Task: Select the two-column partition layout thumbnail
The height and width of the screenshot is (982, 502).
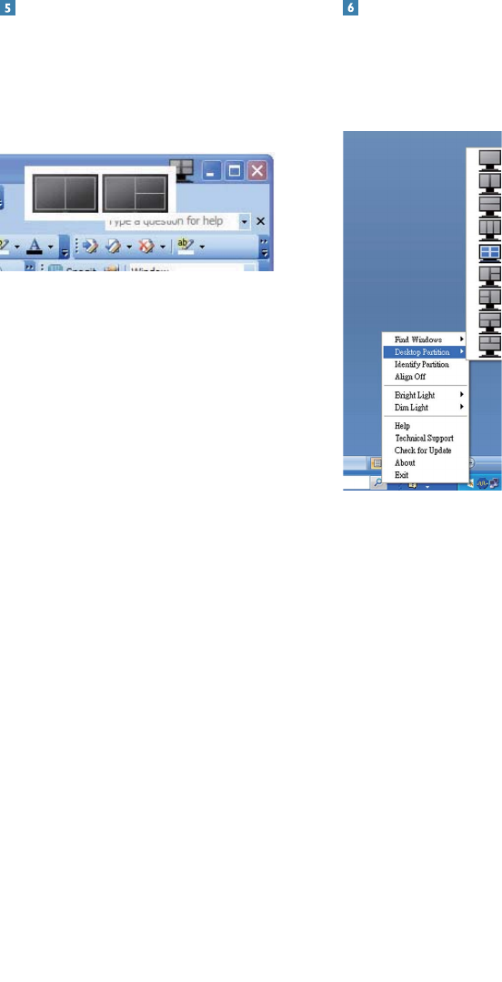Action: click(65, 193)
